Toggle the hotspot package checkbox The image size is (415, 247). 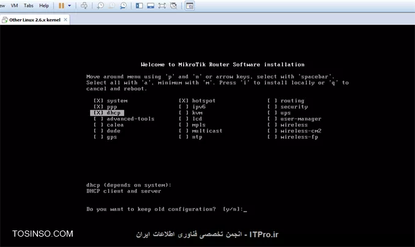(x=184, y=101)
